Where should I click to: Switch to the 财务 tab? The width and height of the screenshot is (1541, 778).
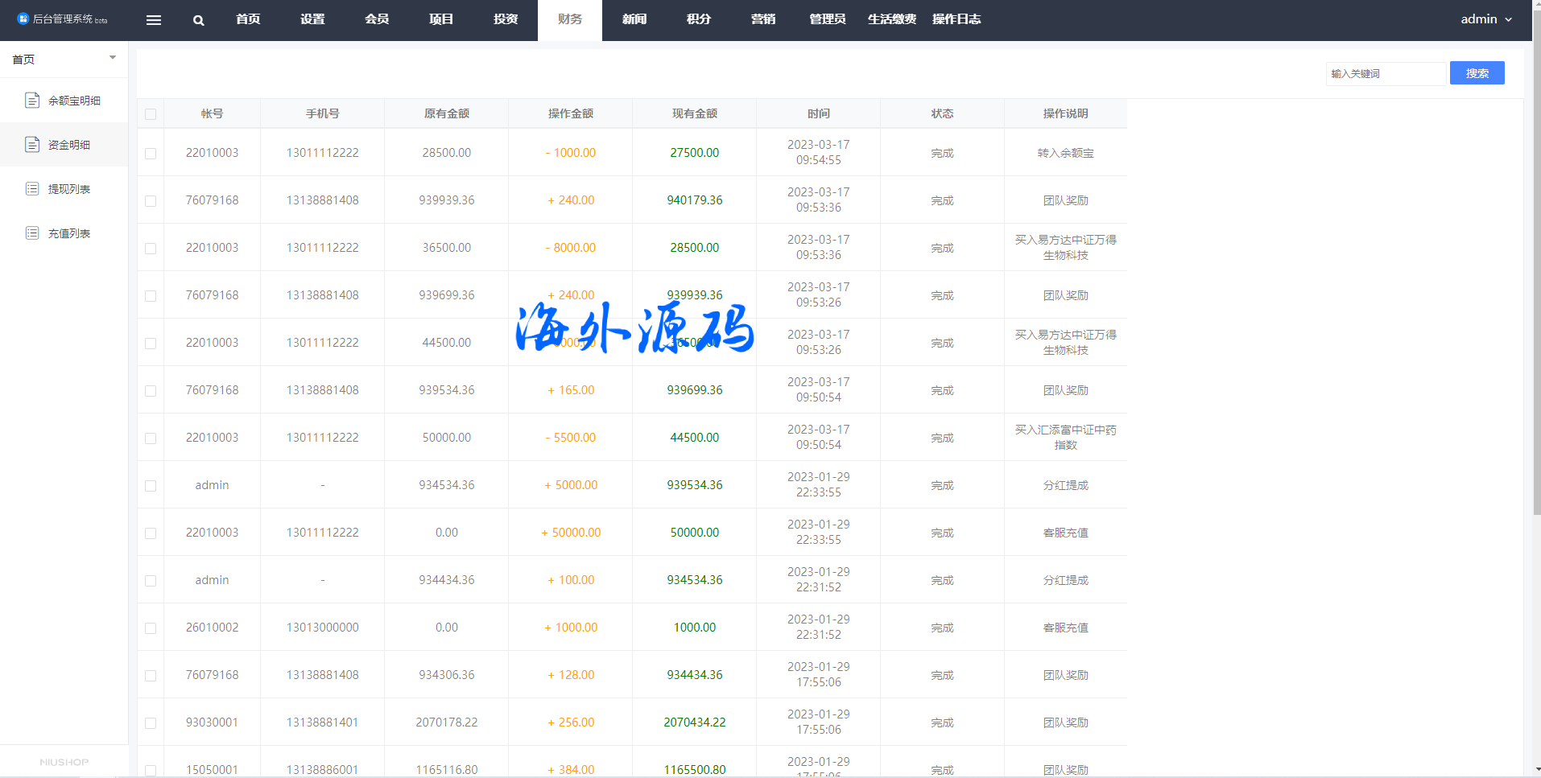click(x=569, y=19)
